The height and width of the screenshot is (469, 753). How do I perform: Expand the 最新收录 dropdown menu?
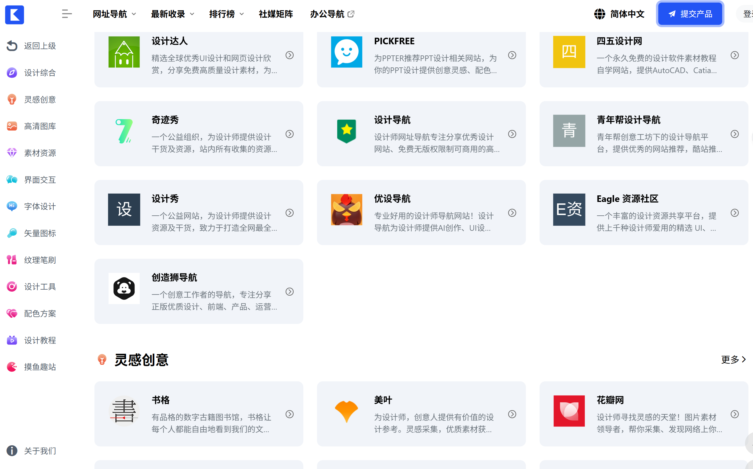(x=173, y=14)
